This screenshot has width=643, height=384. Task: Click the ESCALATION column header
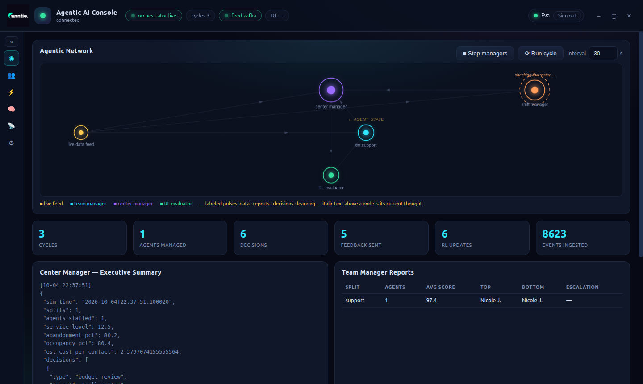coord(582,287)
